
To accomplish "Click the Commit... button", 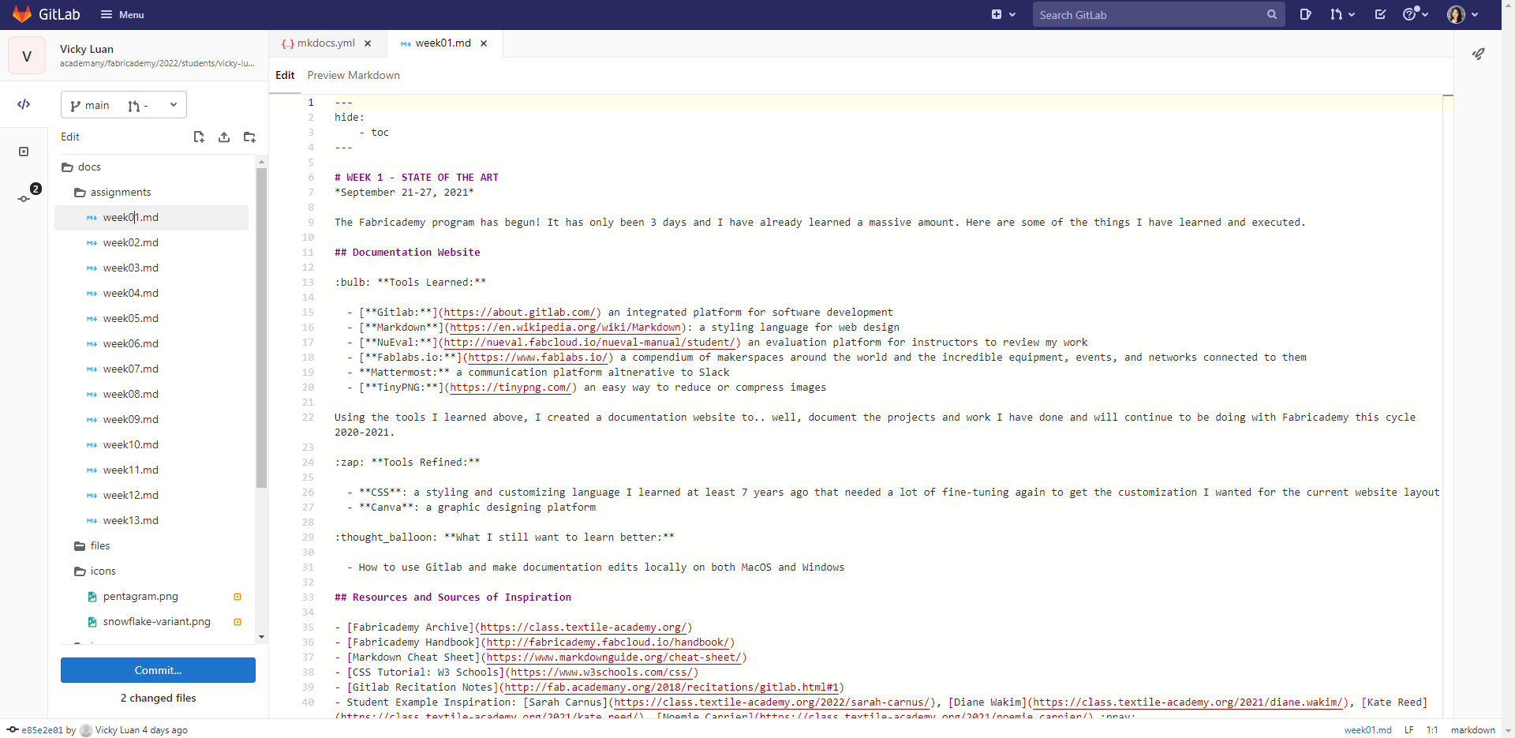I will click(x=158, y=670).
